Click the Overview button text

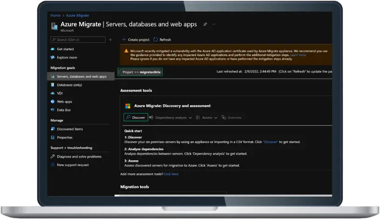(234, 117)
